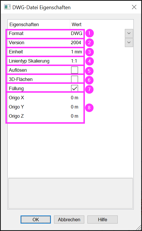Viewport: 142px width, 231px height.
Task: Select the Format property row label
Action: (x=16, y=34)
